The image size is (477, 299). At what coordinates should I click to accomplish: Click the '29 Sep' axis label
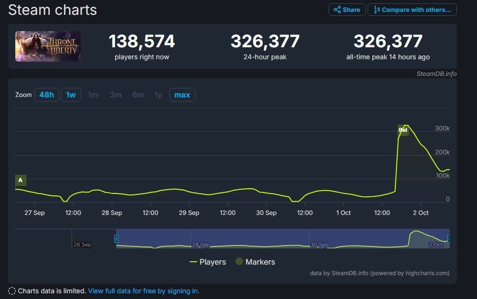(x=189, y=213)
